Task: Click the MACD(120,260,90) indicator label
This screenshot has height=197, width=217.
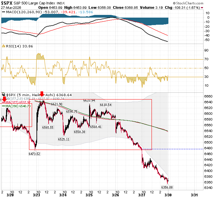Action: [24, 12]
